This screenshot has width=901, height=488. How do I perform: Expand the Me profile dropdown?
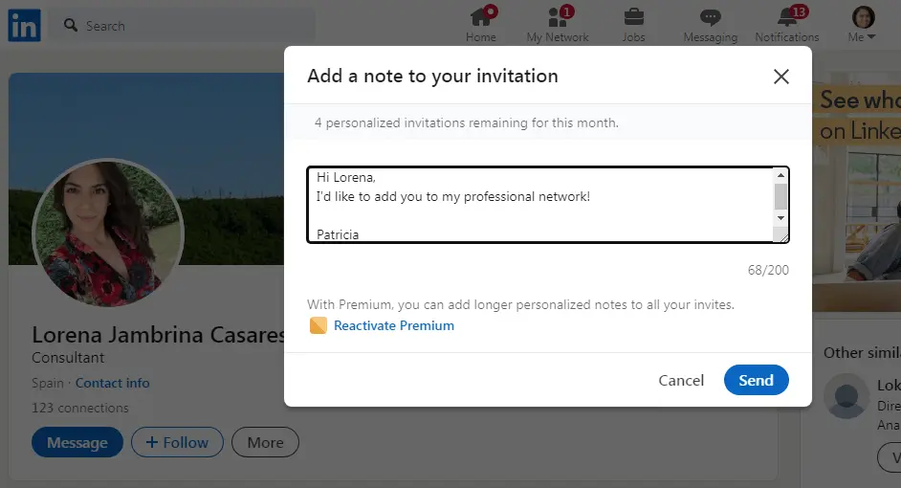pos(863,25)
